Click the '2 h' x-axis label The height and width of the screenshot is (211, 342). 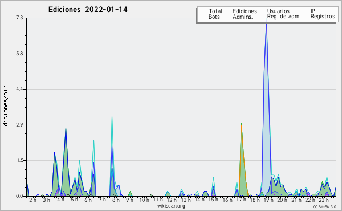click(32, 200)
